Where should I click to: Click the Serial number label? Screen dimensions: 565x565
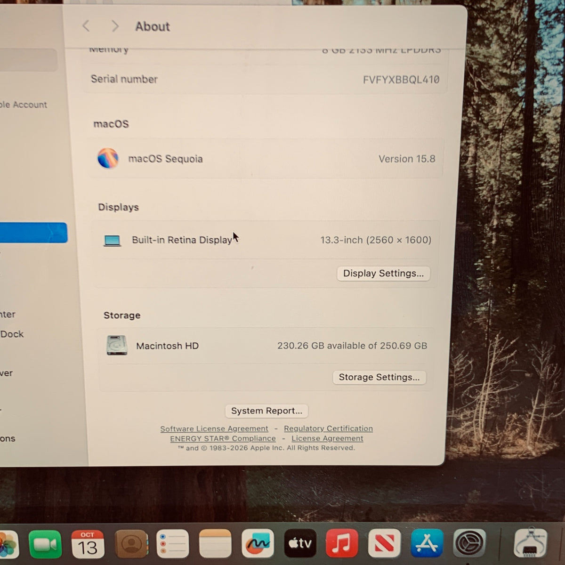point(124,79)
